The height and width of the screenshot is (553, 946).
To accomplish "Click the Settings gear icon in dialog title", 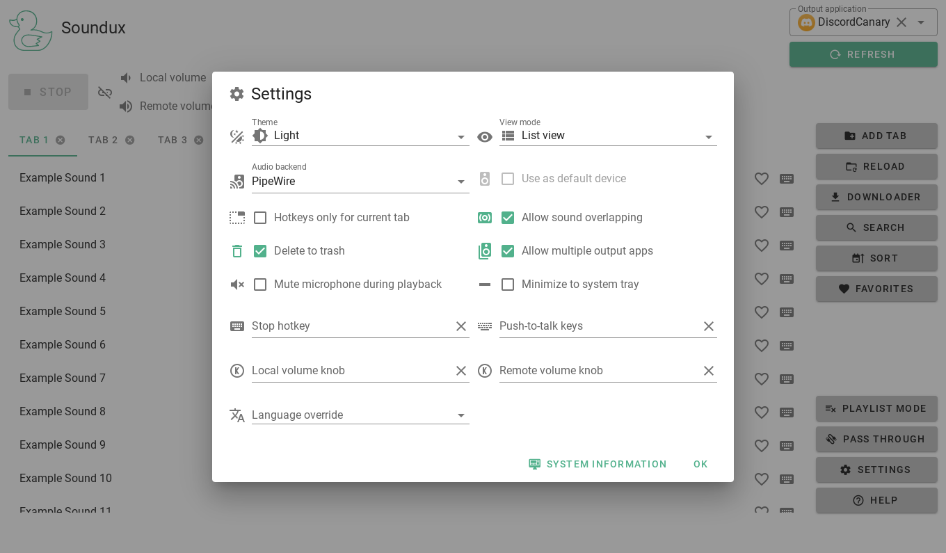I will click(x=236, y=94).
